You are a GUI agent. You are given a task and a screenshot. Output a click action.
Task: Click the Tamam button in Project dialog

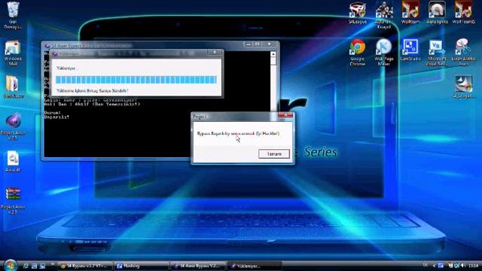tap(274, 154)
